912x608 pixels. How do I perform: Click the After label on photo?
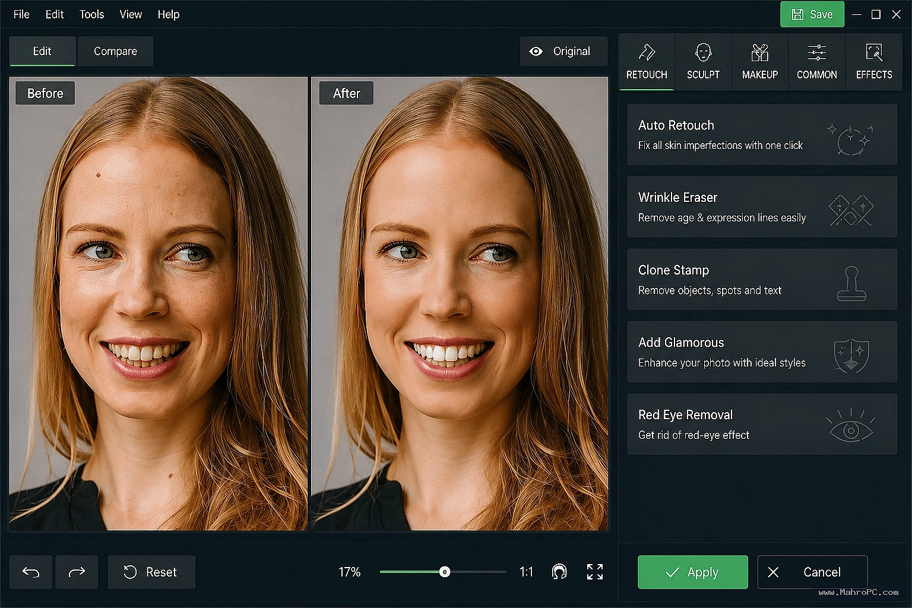click(x=346, y=93)
